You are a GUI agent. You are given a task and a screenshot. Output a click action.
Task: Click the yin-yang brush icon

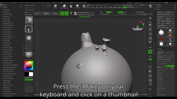tap(71, 6)
